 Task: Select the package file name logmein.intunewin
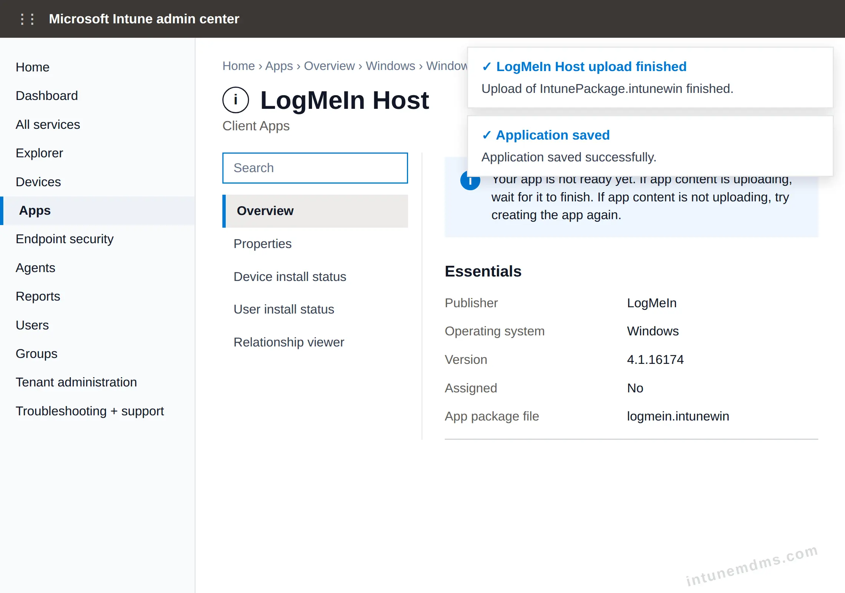coord(678,416)
